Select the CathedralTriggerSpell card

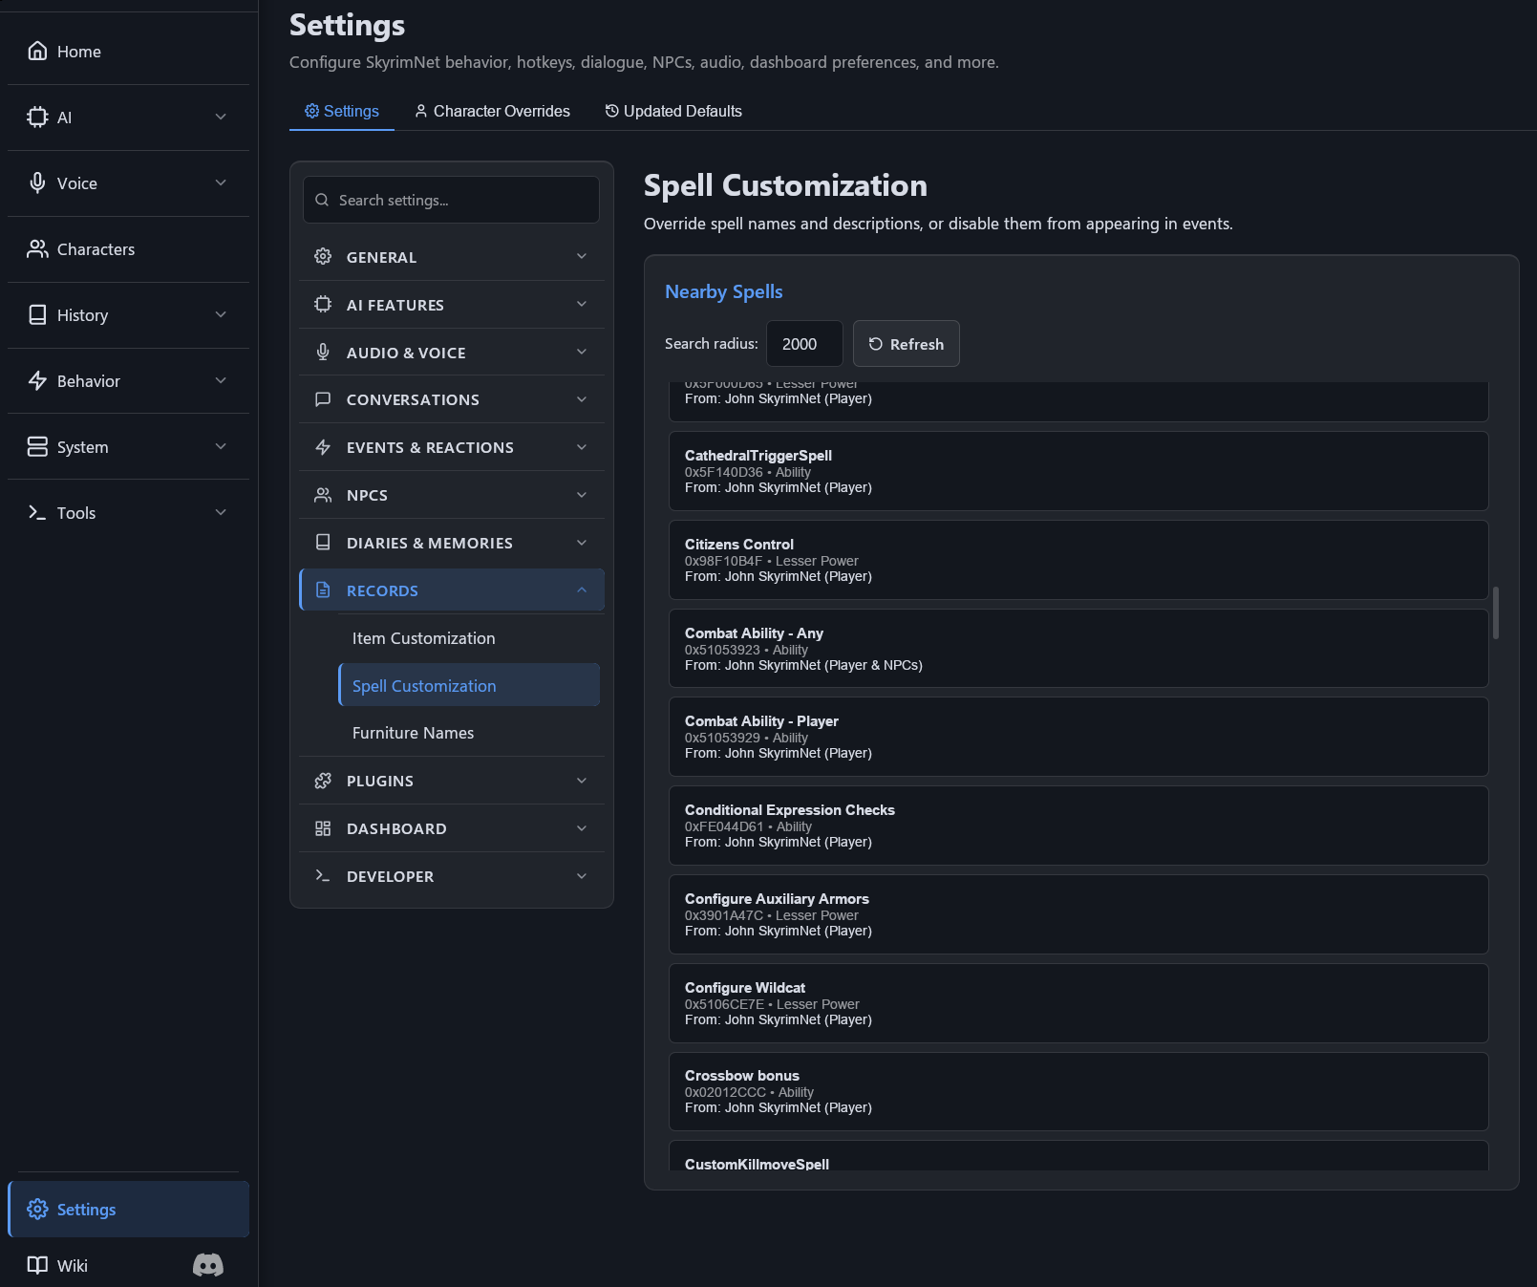[x=1078, y=471]
